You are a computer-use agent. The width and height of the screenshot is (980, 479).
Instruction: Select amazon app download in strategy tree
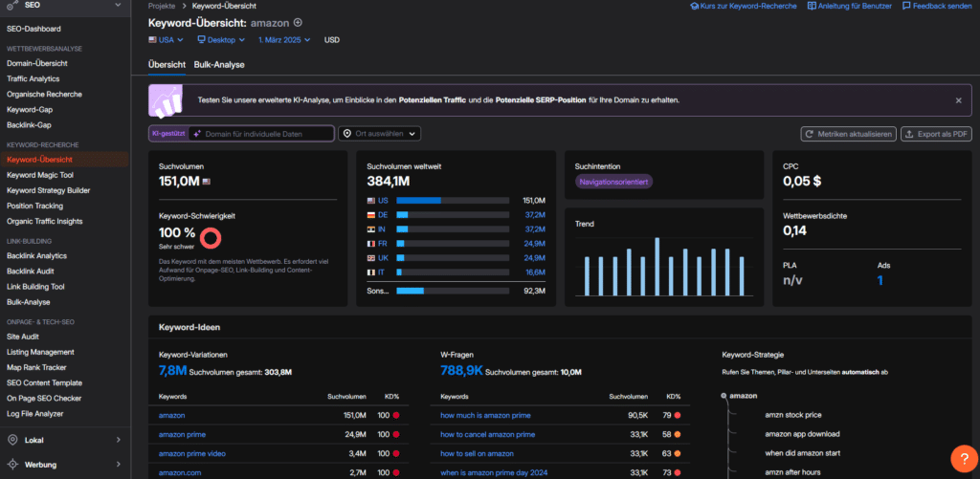click(x=802, y=434)
